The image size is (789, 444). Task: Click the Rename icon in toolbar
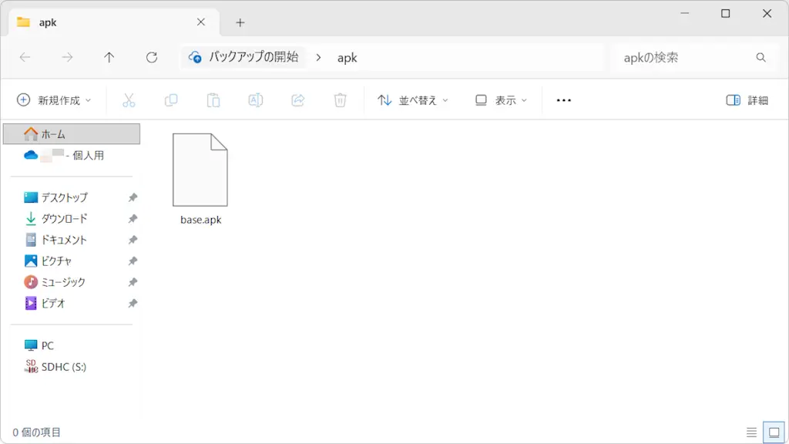[256, 100]
